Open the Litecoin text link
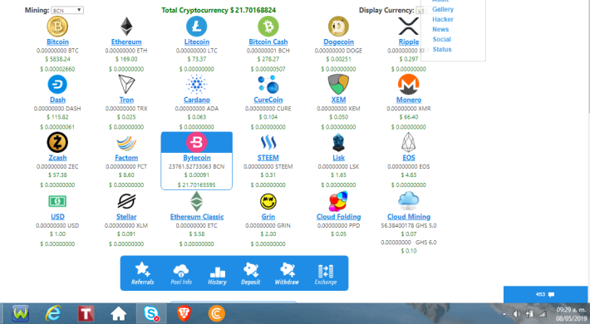590x324 pixels. (196, 42)
